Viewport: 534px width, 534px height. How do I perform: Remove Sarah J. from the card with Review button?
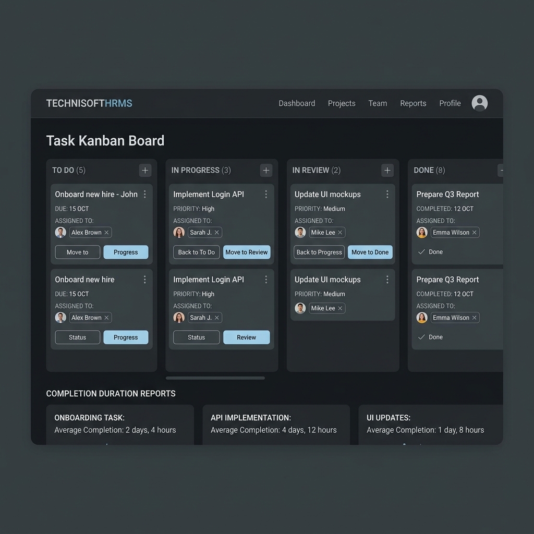[x=216, y=318]
